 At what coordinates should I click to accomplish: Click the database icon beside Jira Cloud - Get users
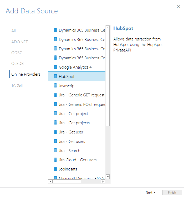point(55,160)
